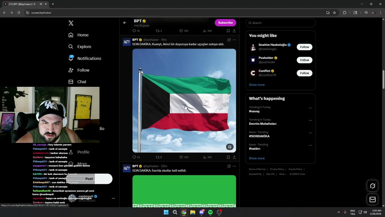Open the Windows Start menu

(x=166, y=212)
